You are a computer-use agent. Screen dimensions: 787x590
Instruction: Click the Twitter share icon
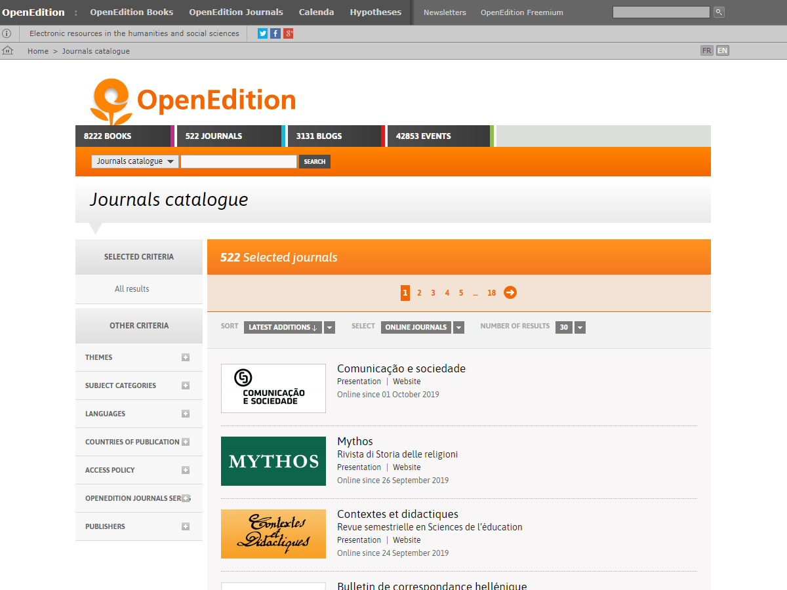click(x=263, y=33)
